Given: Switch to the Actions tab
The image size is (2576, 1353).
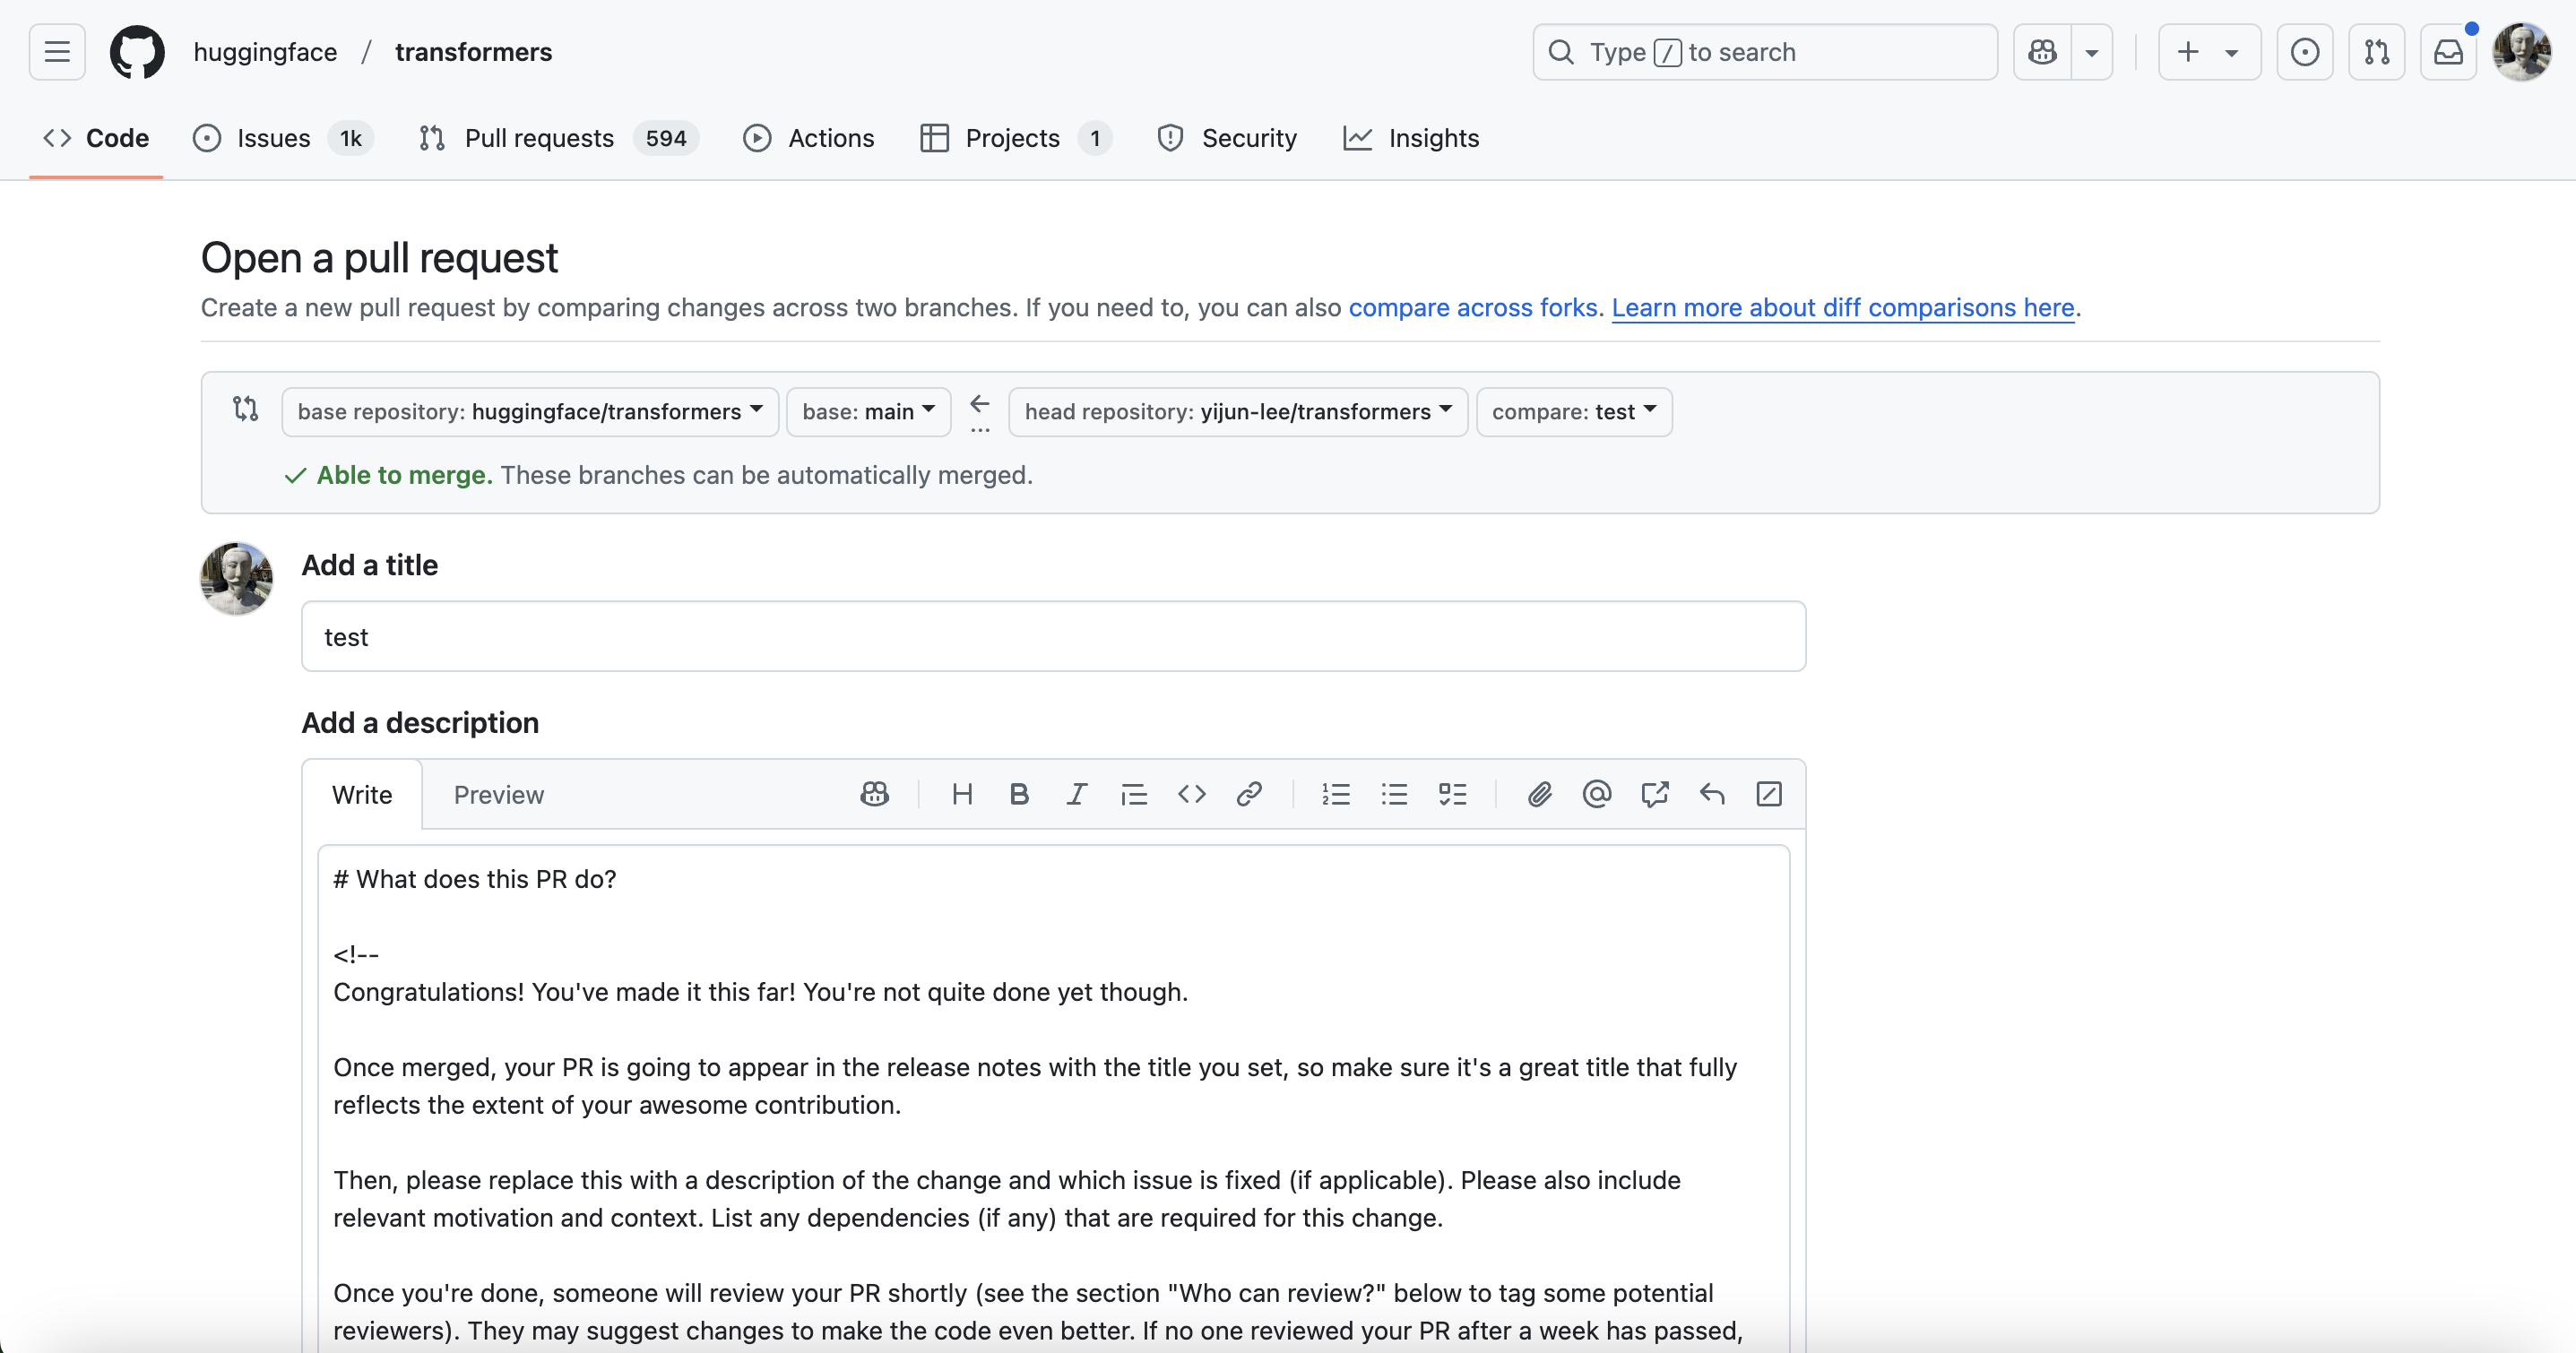Looking at the screenshot, I should point(809,138).
